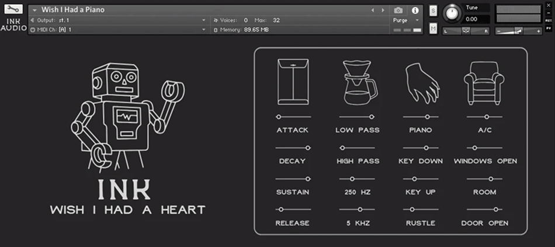The width and height of the screenshot is (555, 247).
Task: Click the Key Up slider handle
Action: click(414, 179)
